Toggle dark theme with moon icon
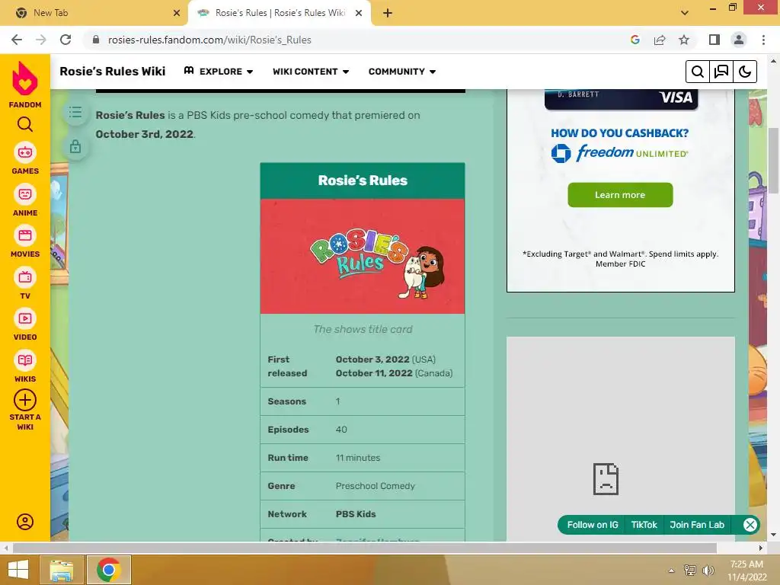Screen dimensions: 780x585 (x=745, y=72)
